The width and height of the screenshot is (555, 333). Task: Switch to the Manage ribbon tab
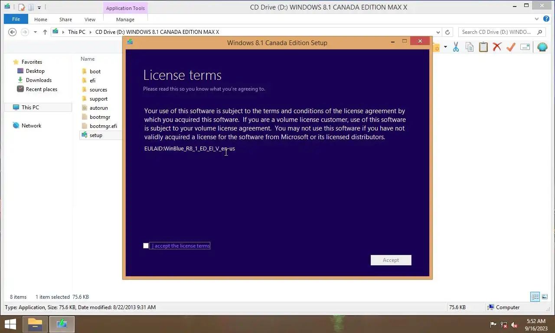[x=125, y=20]
